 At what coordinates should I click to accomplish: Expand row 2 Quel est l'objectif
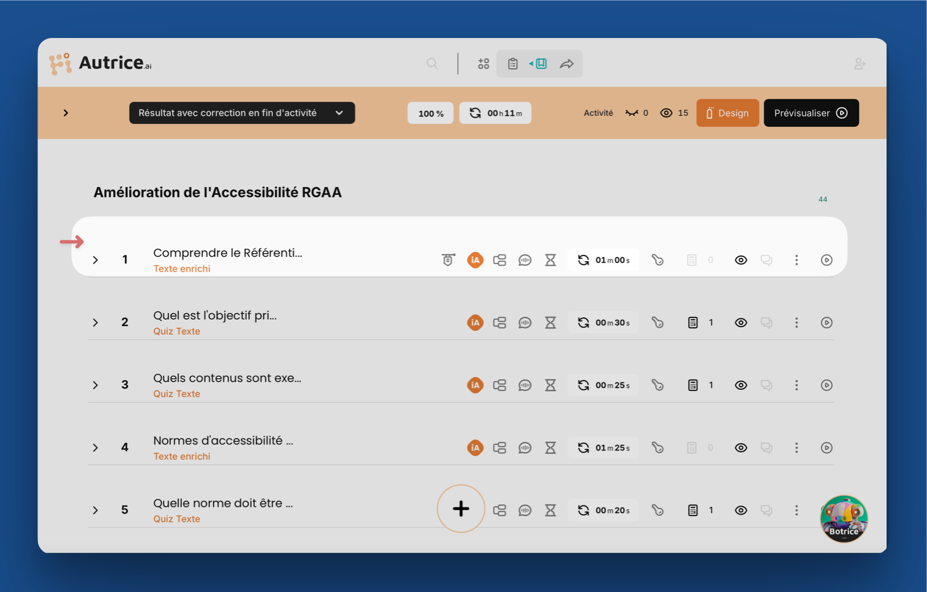[x=96, y=323]
